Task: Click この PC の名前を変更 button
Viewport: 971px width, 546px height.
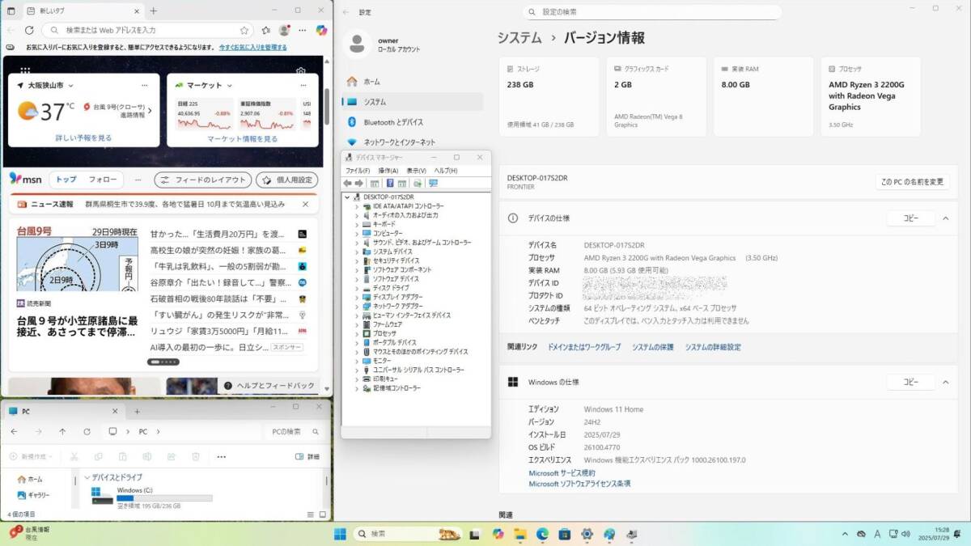Action: click(x=912, y=182)
